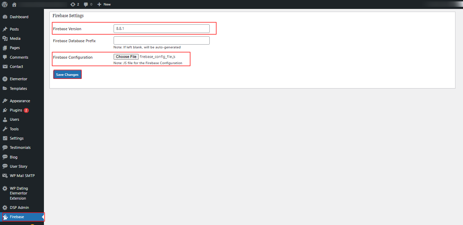Focus the Firebase Database Prefix field
The width and height of the screenshot is (463, 225).
pos(161,40)
